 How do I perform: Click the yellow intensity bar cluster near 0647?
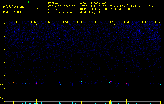tap(110, 101)
